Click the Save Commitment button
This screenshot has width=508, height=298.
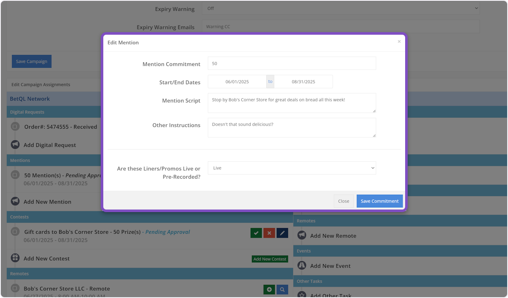tap(379, 201)
